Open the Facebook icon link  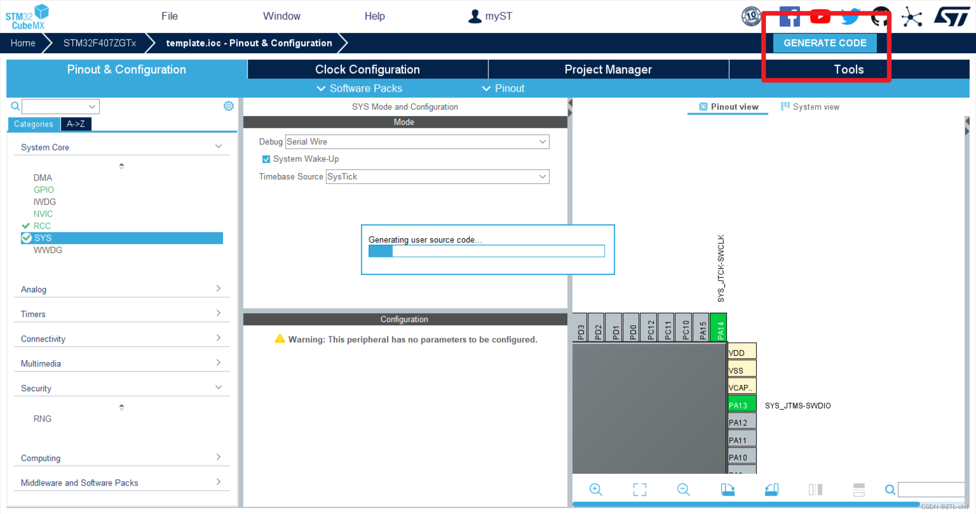tap(789, 17)
